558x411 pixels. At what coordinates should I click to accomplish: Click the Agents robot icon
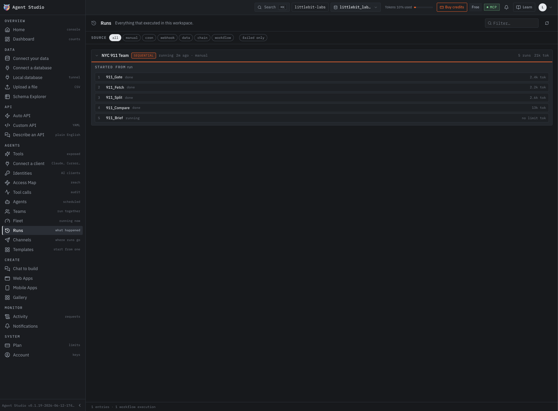pos(7,202)
